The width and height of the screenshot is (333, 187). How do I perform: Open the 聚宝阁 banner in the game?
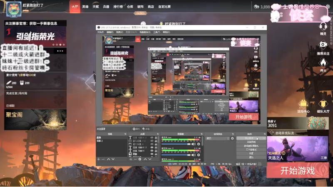tap(35, 120)
